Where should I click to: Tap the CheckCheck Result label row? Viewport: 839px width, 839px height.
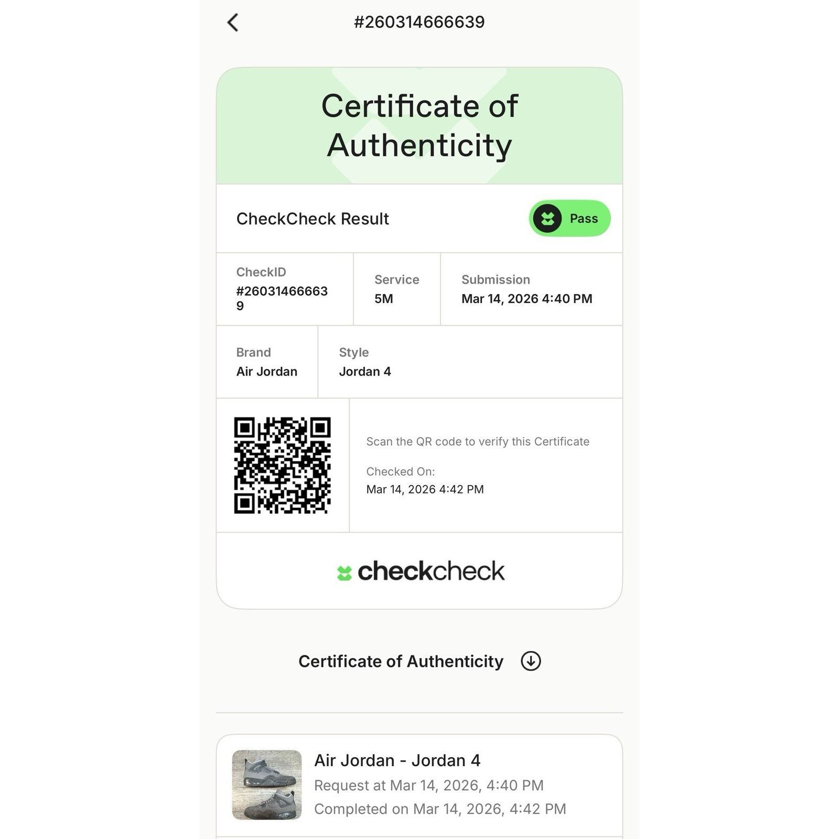[x=419, y=218]
